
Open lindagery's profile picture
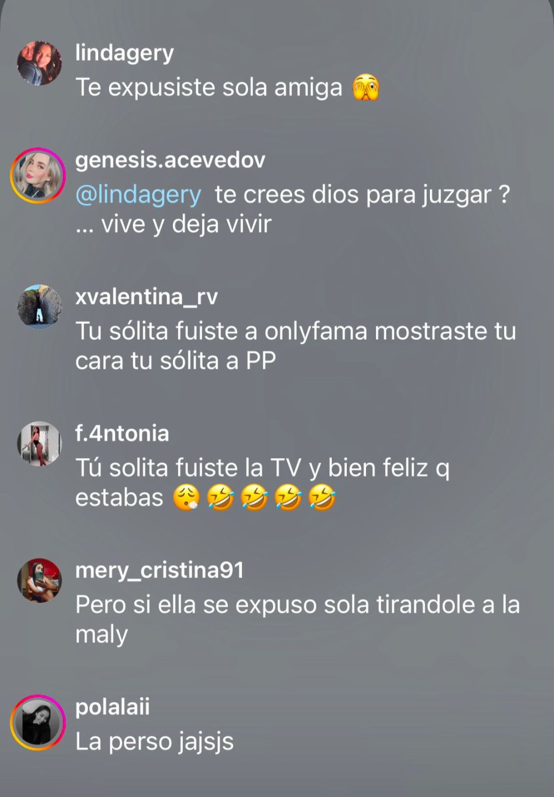(x=39, y=63)
